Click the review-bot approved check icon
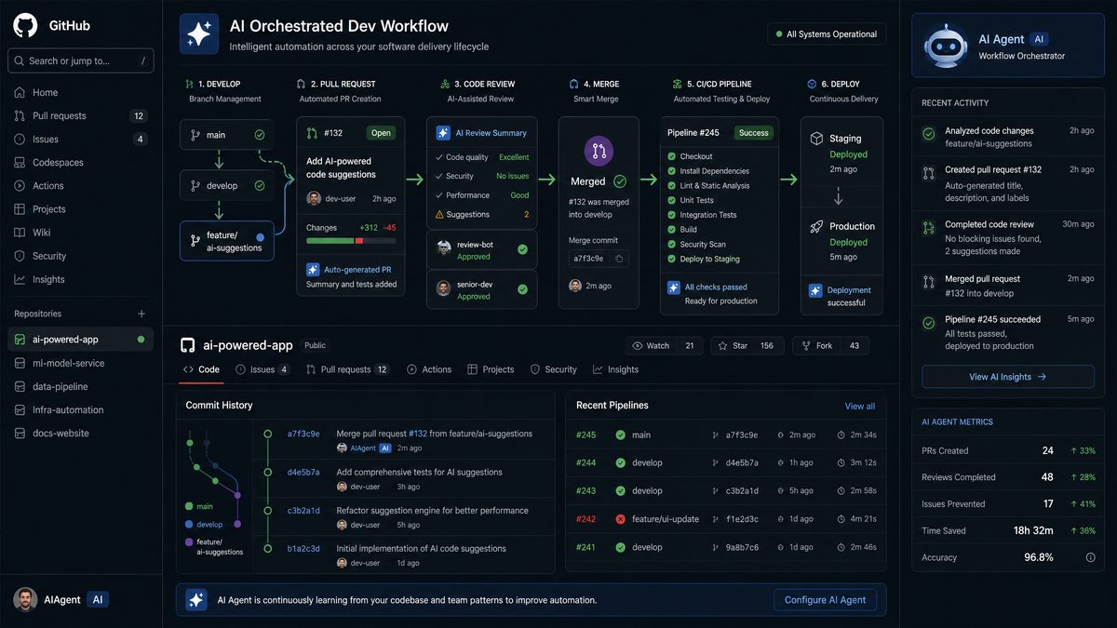This screenshot has height=628, width=1117. point(522,249)
